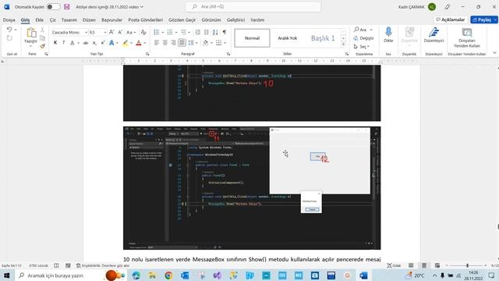Click the Windows taskbar search field
The height and width of the screenshot is (281, 499).
click(72, 276)
